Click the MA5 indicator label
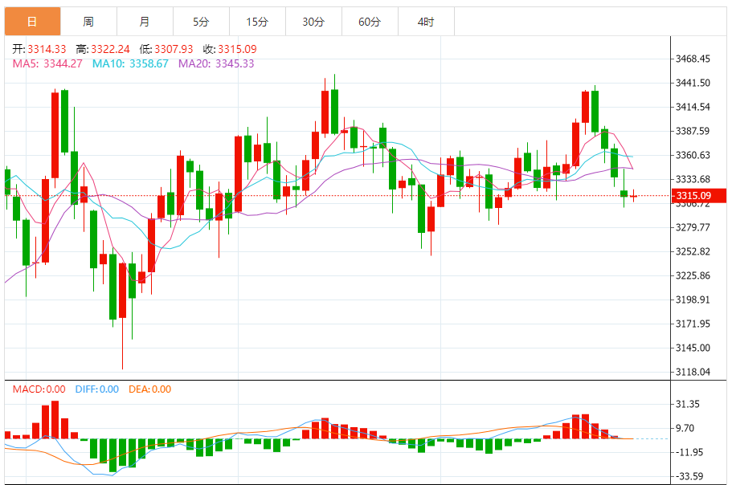The width and height of the screenshot is (732, 485). 47,64
